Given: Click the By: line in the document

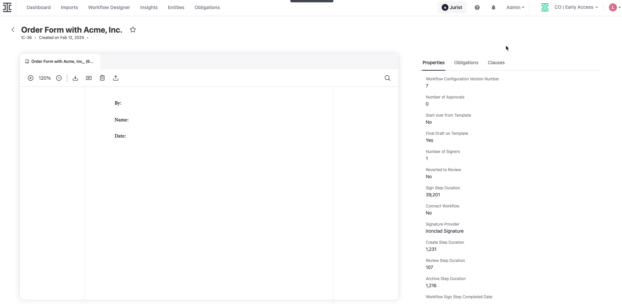Looking at the screenshot, I should (x=118, y=103).
